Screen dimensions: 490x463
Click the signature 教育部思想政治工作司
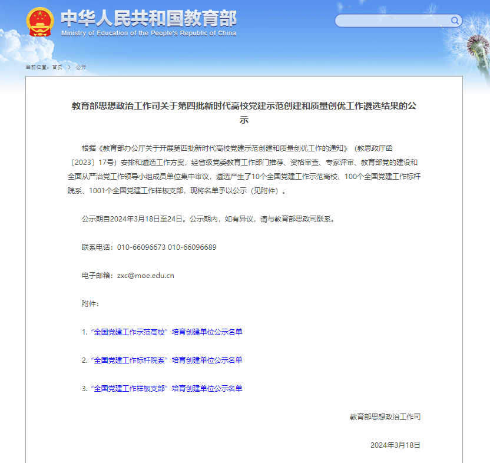[385, 416]
